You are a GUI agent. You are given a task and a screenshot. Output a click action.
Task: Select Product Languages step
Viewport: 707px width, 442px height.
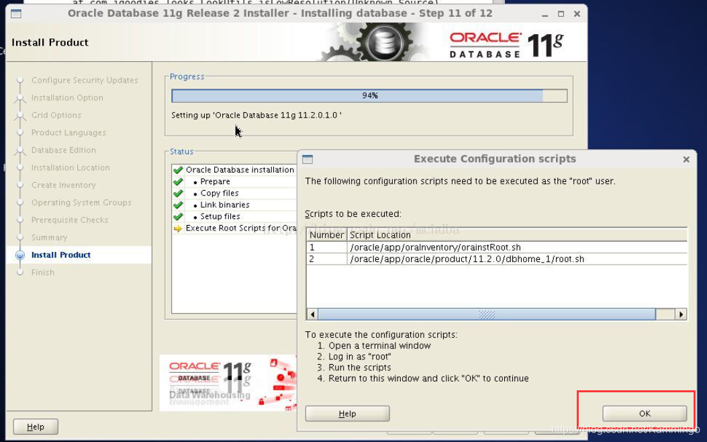pyautogui.click(x=68, y=132)
